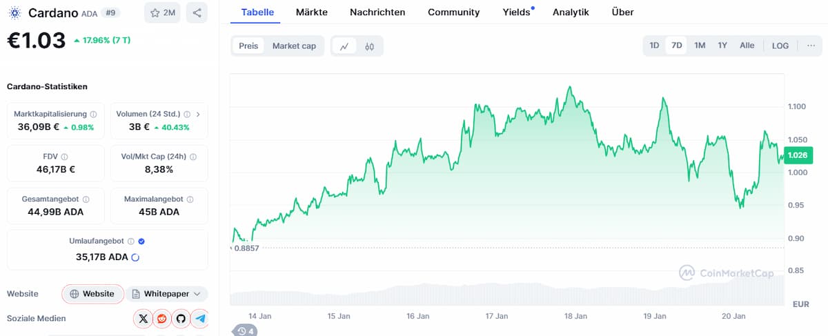Show info for Gesamtangebot

[x=85, y=199]
